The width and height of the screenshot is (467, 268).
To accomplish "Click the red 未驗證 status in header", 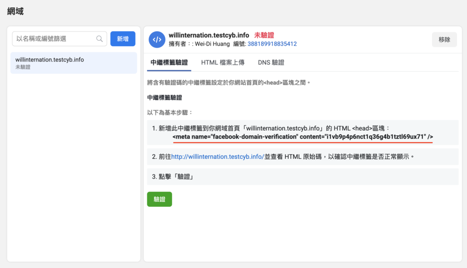I will click(x=264, y=35).
